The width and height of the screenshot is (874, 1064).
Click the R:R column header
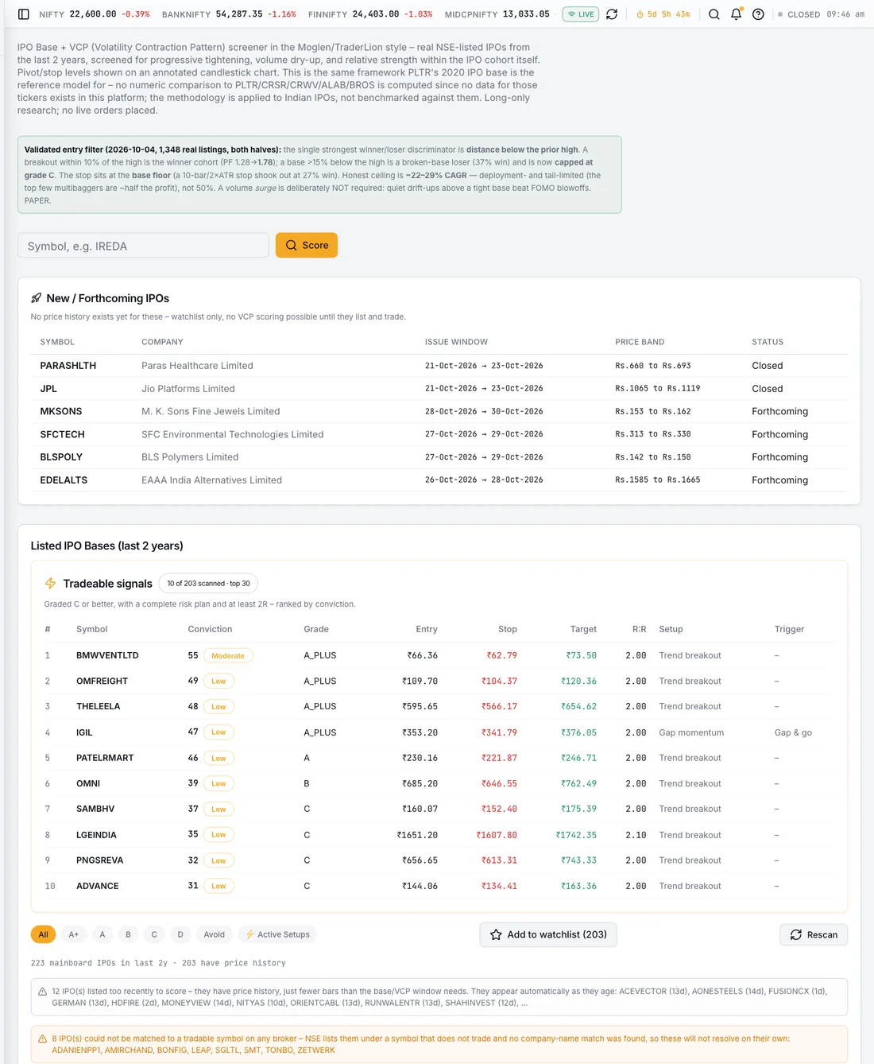(x=640, y=629)
